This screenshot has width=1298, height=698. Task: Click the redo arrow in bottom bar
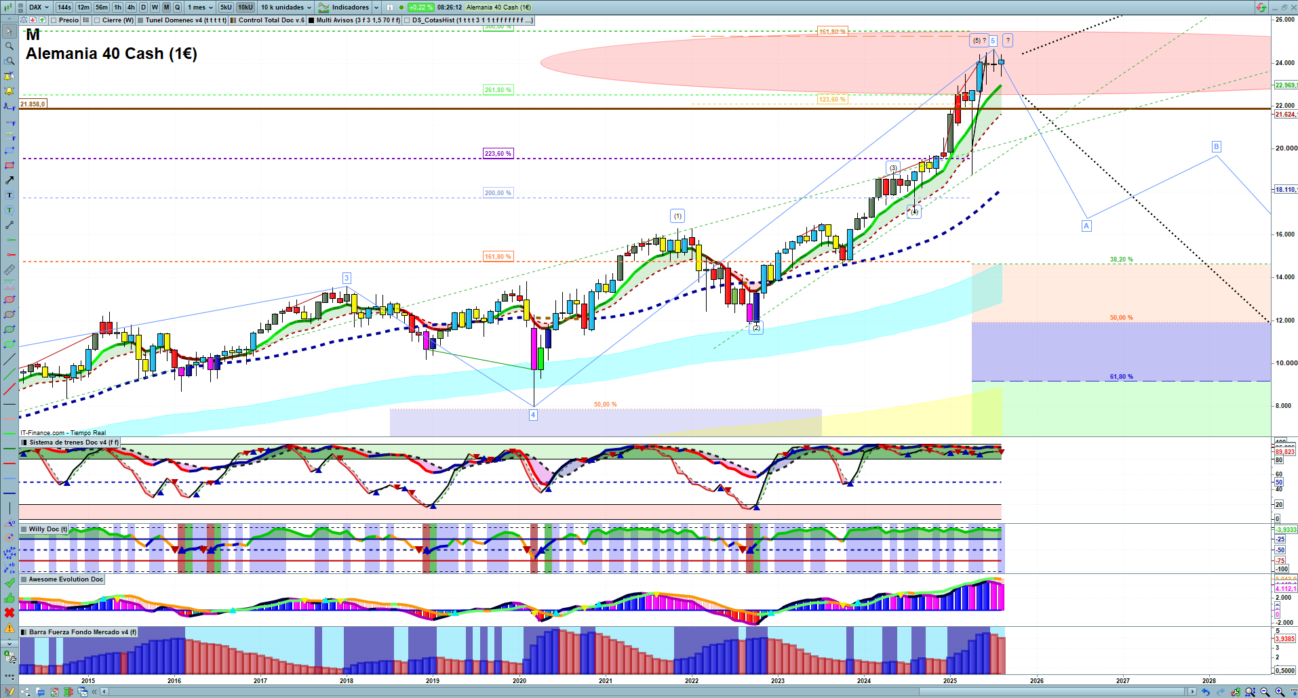click(x=1220, y=692)
